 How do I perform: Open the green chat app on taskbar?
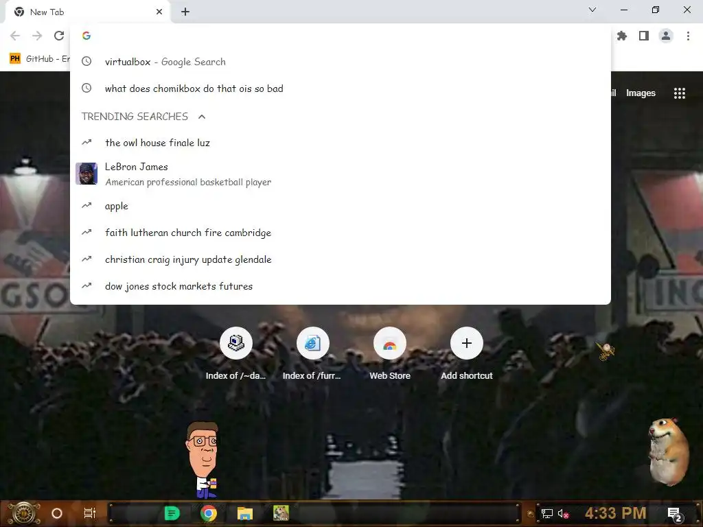coord(172,513)
